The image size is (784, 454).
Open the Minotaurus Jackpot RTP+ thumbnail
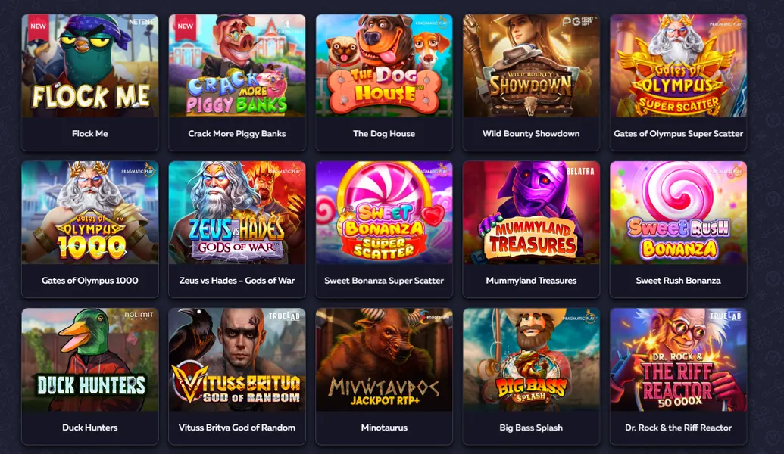384,359
